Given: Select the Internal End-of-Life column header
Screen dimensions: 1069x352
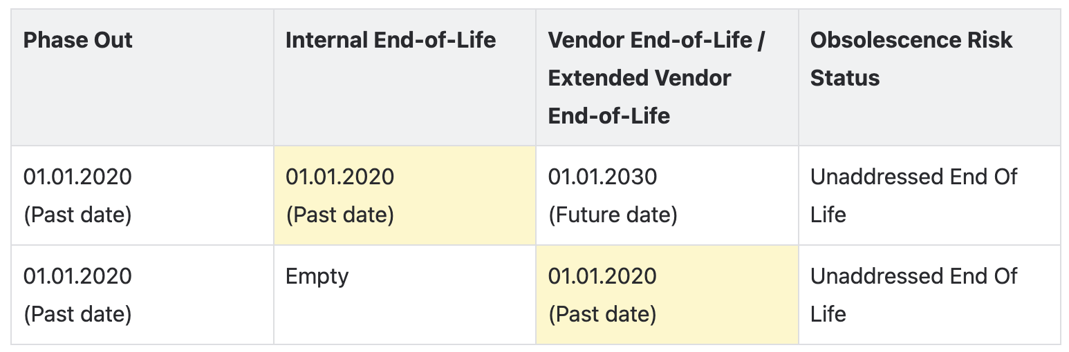Looking at the screenshot, I should click(405, 77).
